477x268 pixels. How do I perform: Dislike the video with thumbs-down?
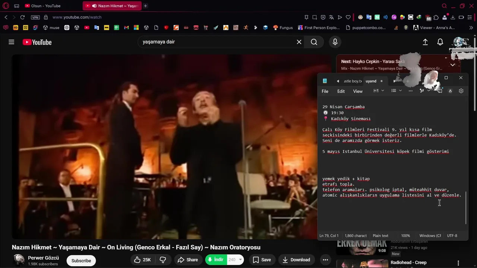click(x=163, y=260)
